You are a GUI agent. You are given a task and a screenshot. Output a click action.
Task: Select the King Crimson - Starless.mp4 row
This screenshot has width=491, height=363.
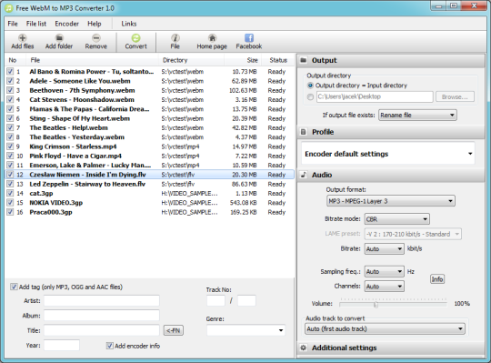click(150, 146)
